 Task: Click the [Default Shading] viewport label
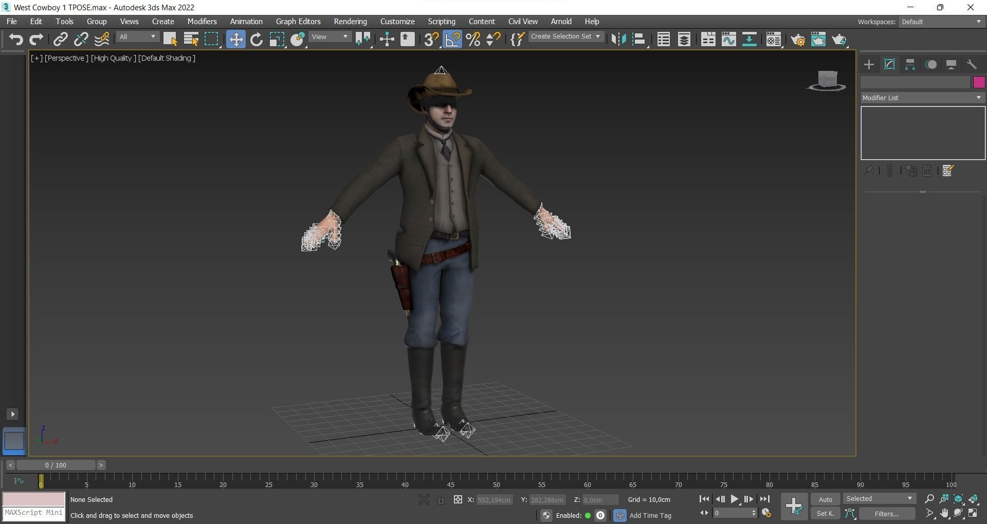click(167, 58)
